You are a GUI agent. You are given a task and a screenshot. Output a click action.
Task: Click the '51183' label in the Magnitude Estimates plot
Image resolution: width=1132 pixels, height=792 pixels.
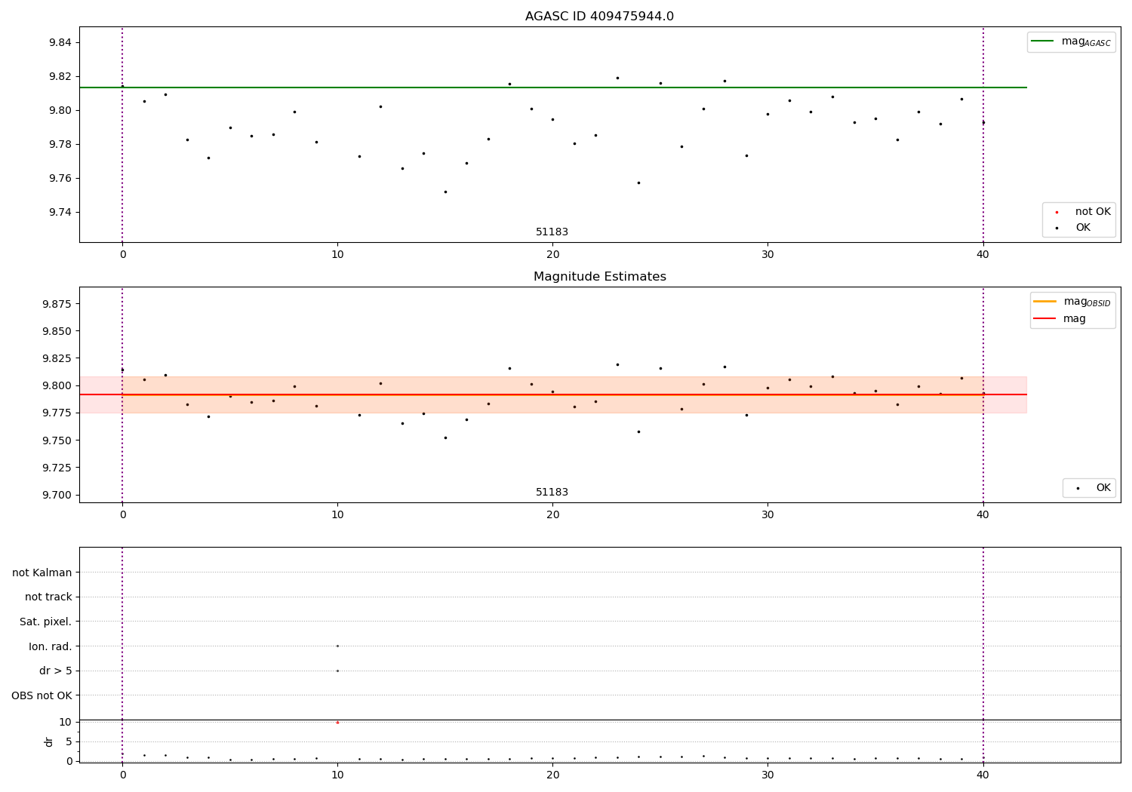[x=552, y=493]
